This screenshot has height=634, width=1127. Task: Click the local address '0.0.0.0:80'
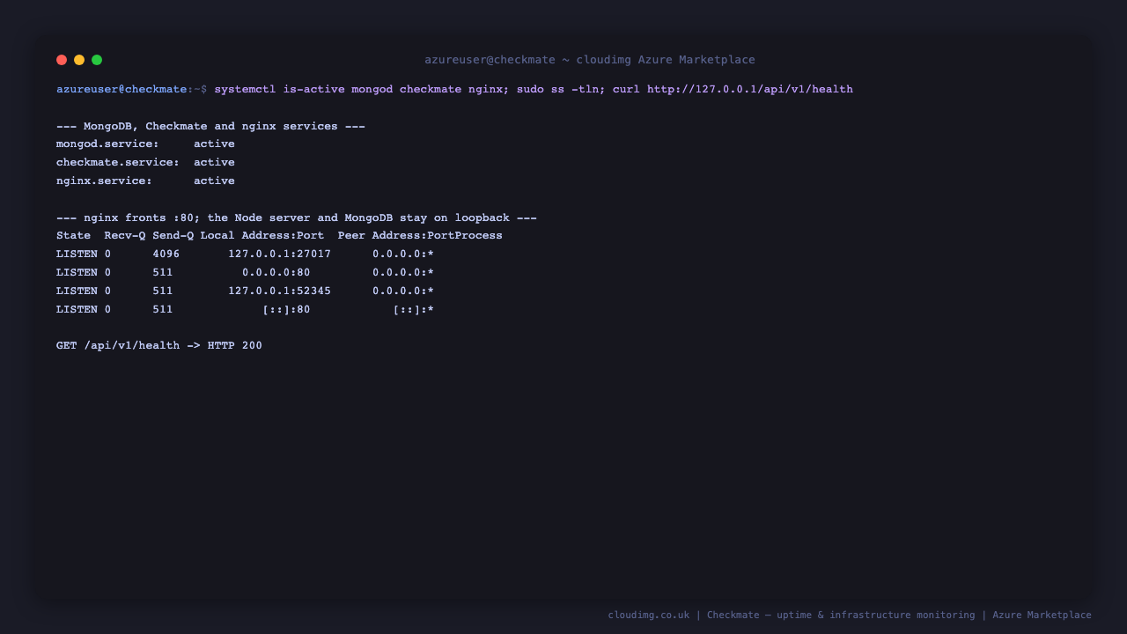click(x=276, y=272)
